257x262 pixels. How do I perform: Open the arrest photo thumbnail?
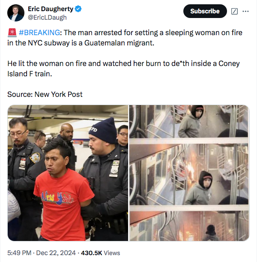pyautogui.click(x=68, y=173)
